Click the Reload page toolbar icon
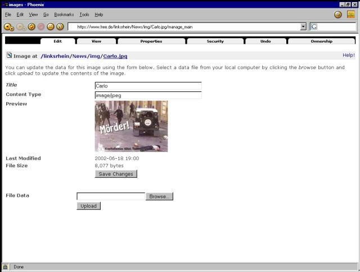The image size is (360, 272). pos(31,26)
